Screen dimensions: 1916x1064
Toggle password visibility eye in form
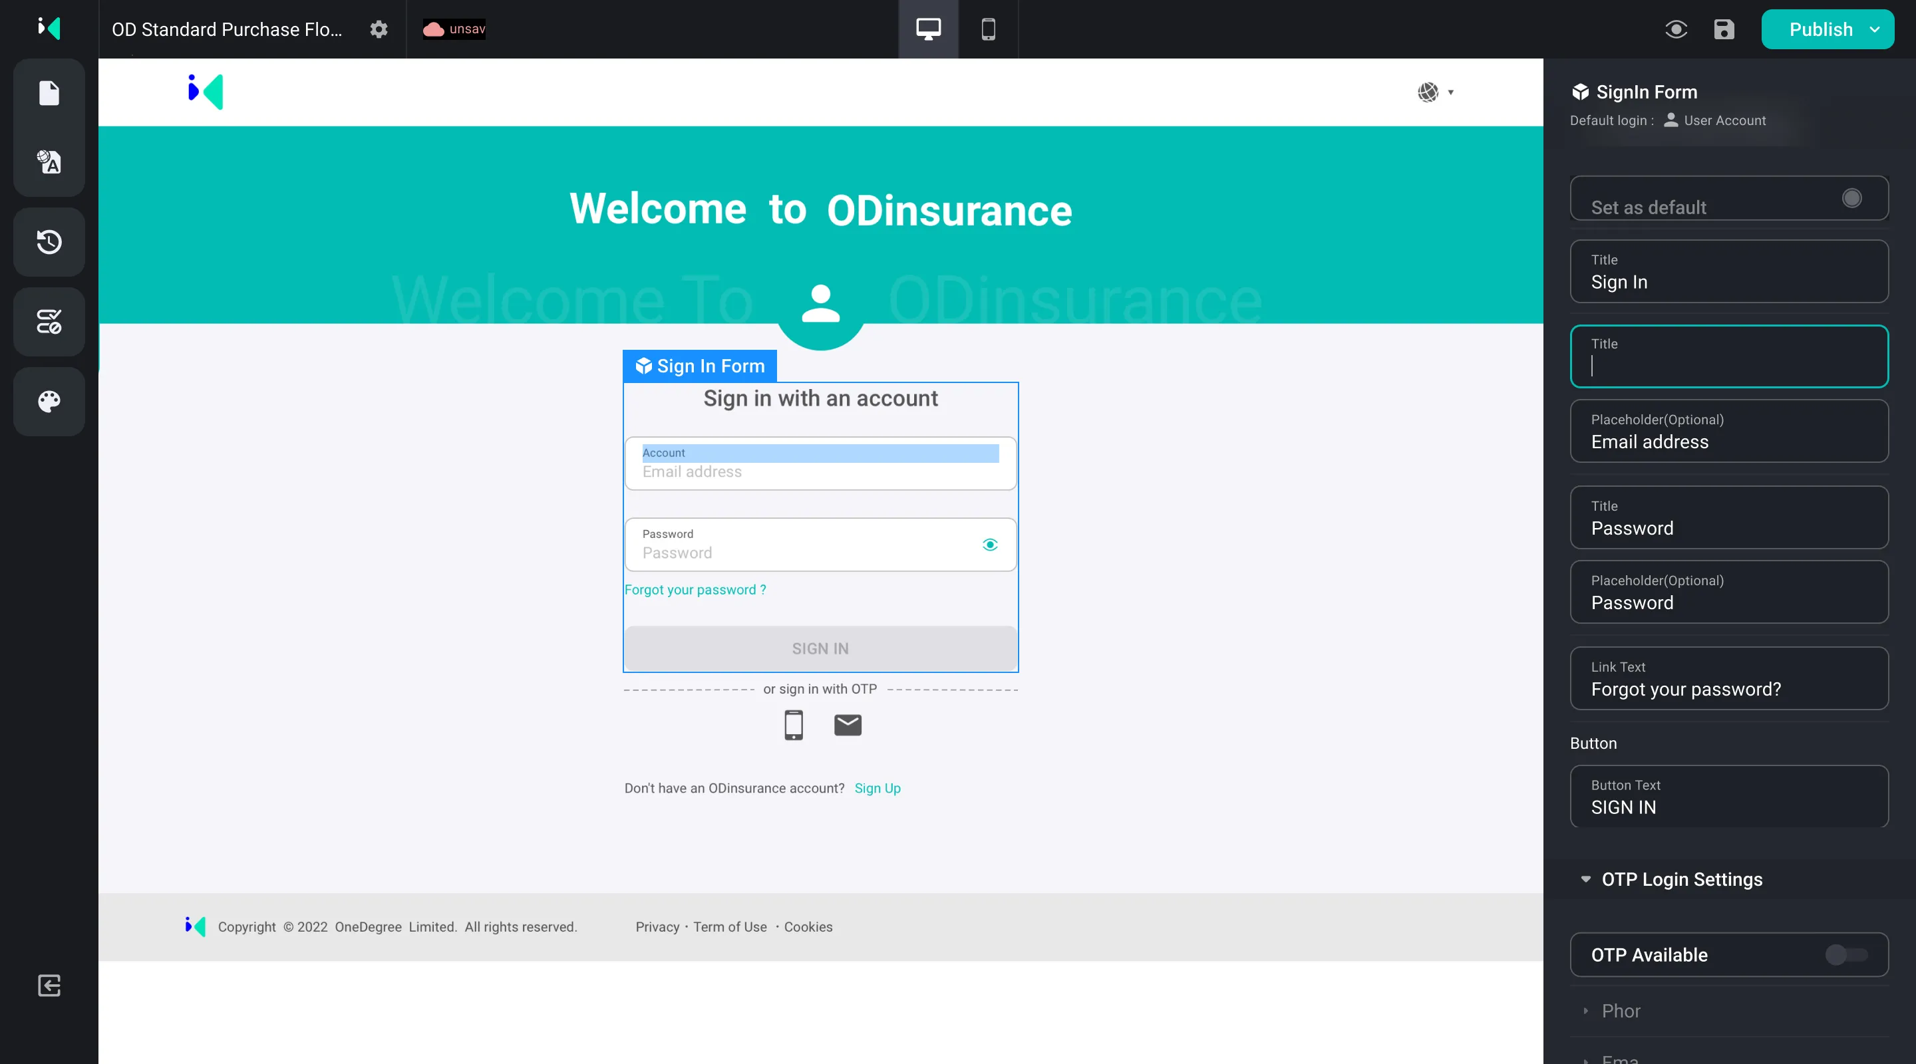(989, 544)
